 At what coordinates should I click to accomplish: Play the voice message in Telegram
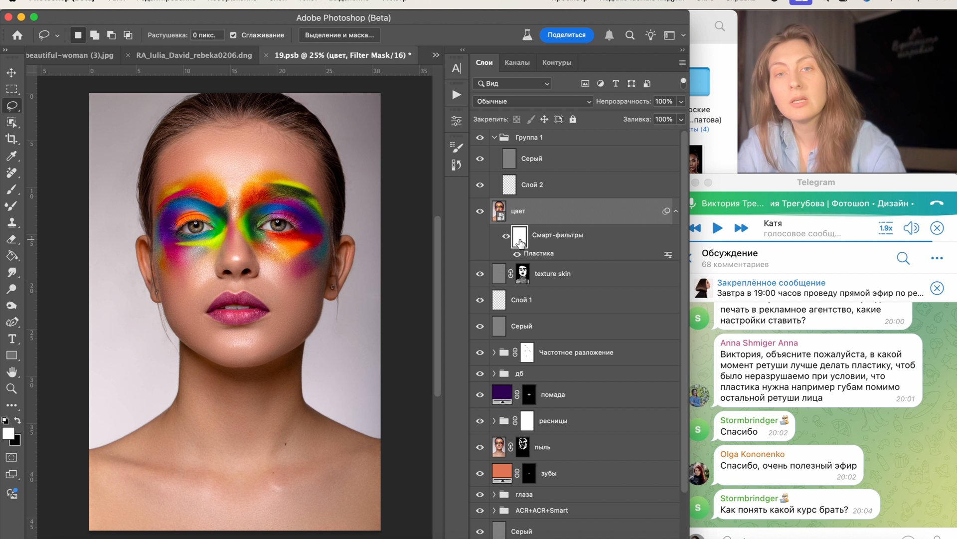[x=717, y=228]
